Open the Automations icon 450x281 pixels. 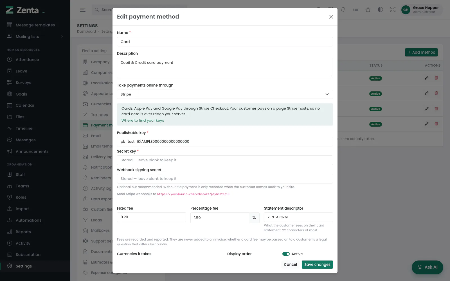coord(10,220)
